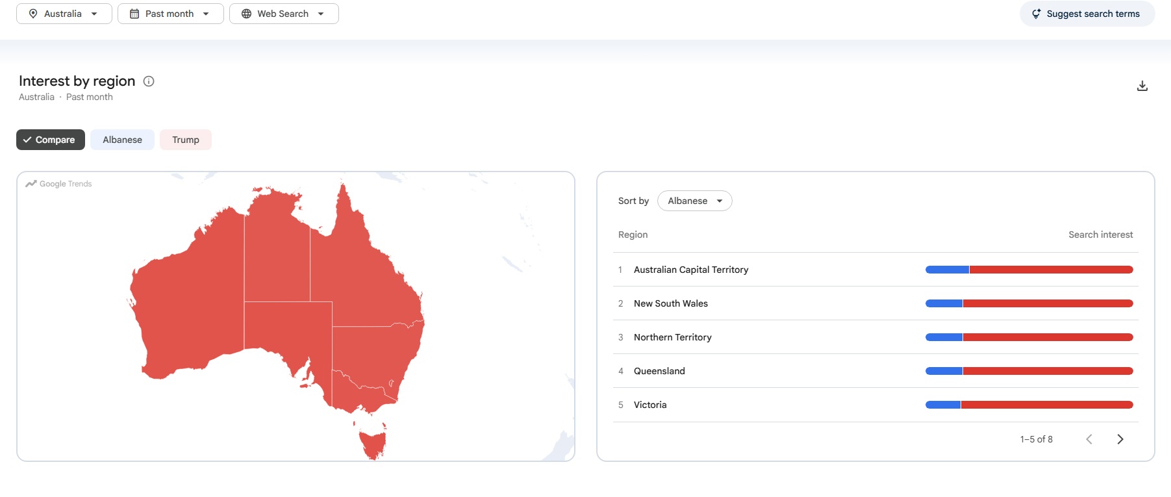Select the Albanese term chip

[122, 140]
